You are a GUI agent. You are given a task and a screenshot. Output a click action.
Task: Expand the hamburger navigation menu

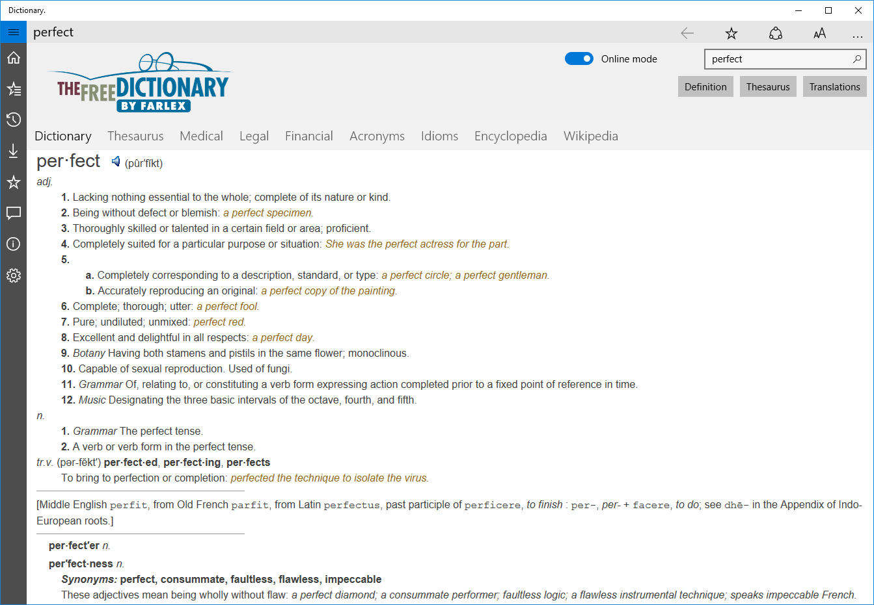[x=13, y=31]
